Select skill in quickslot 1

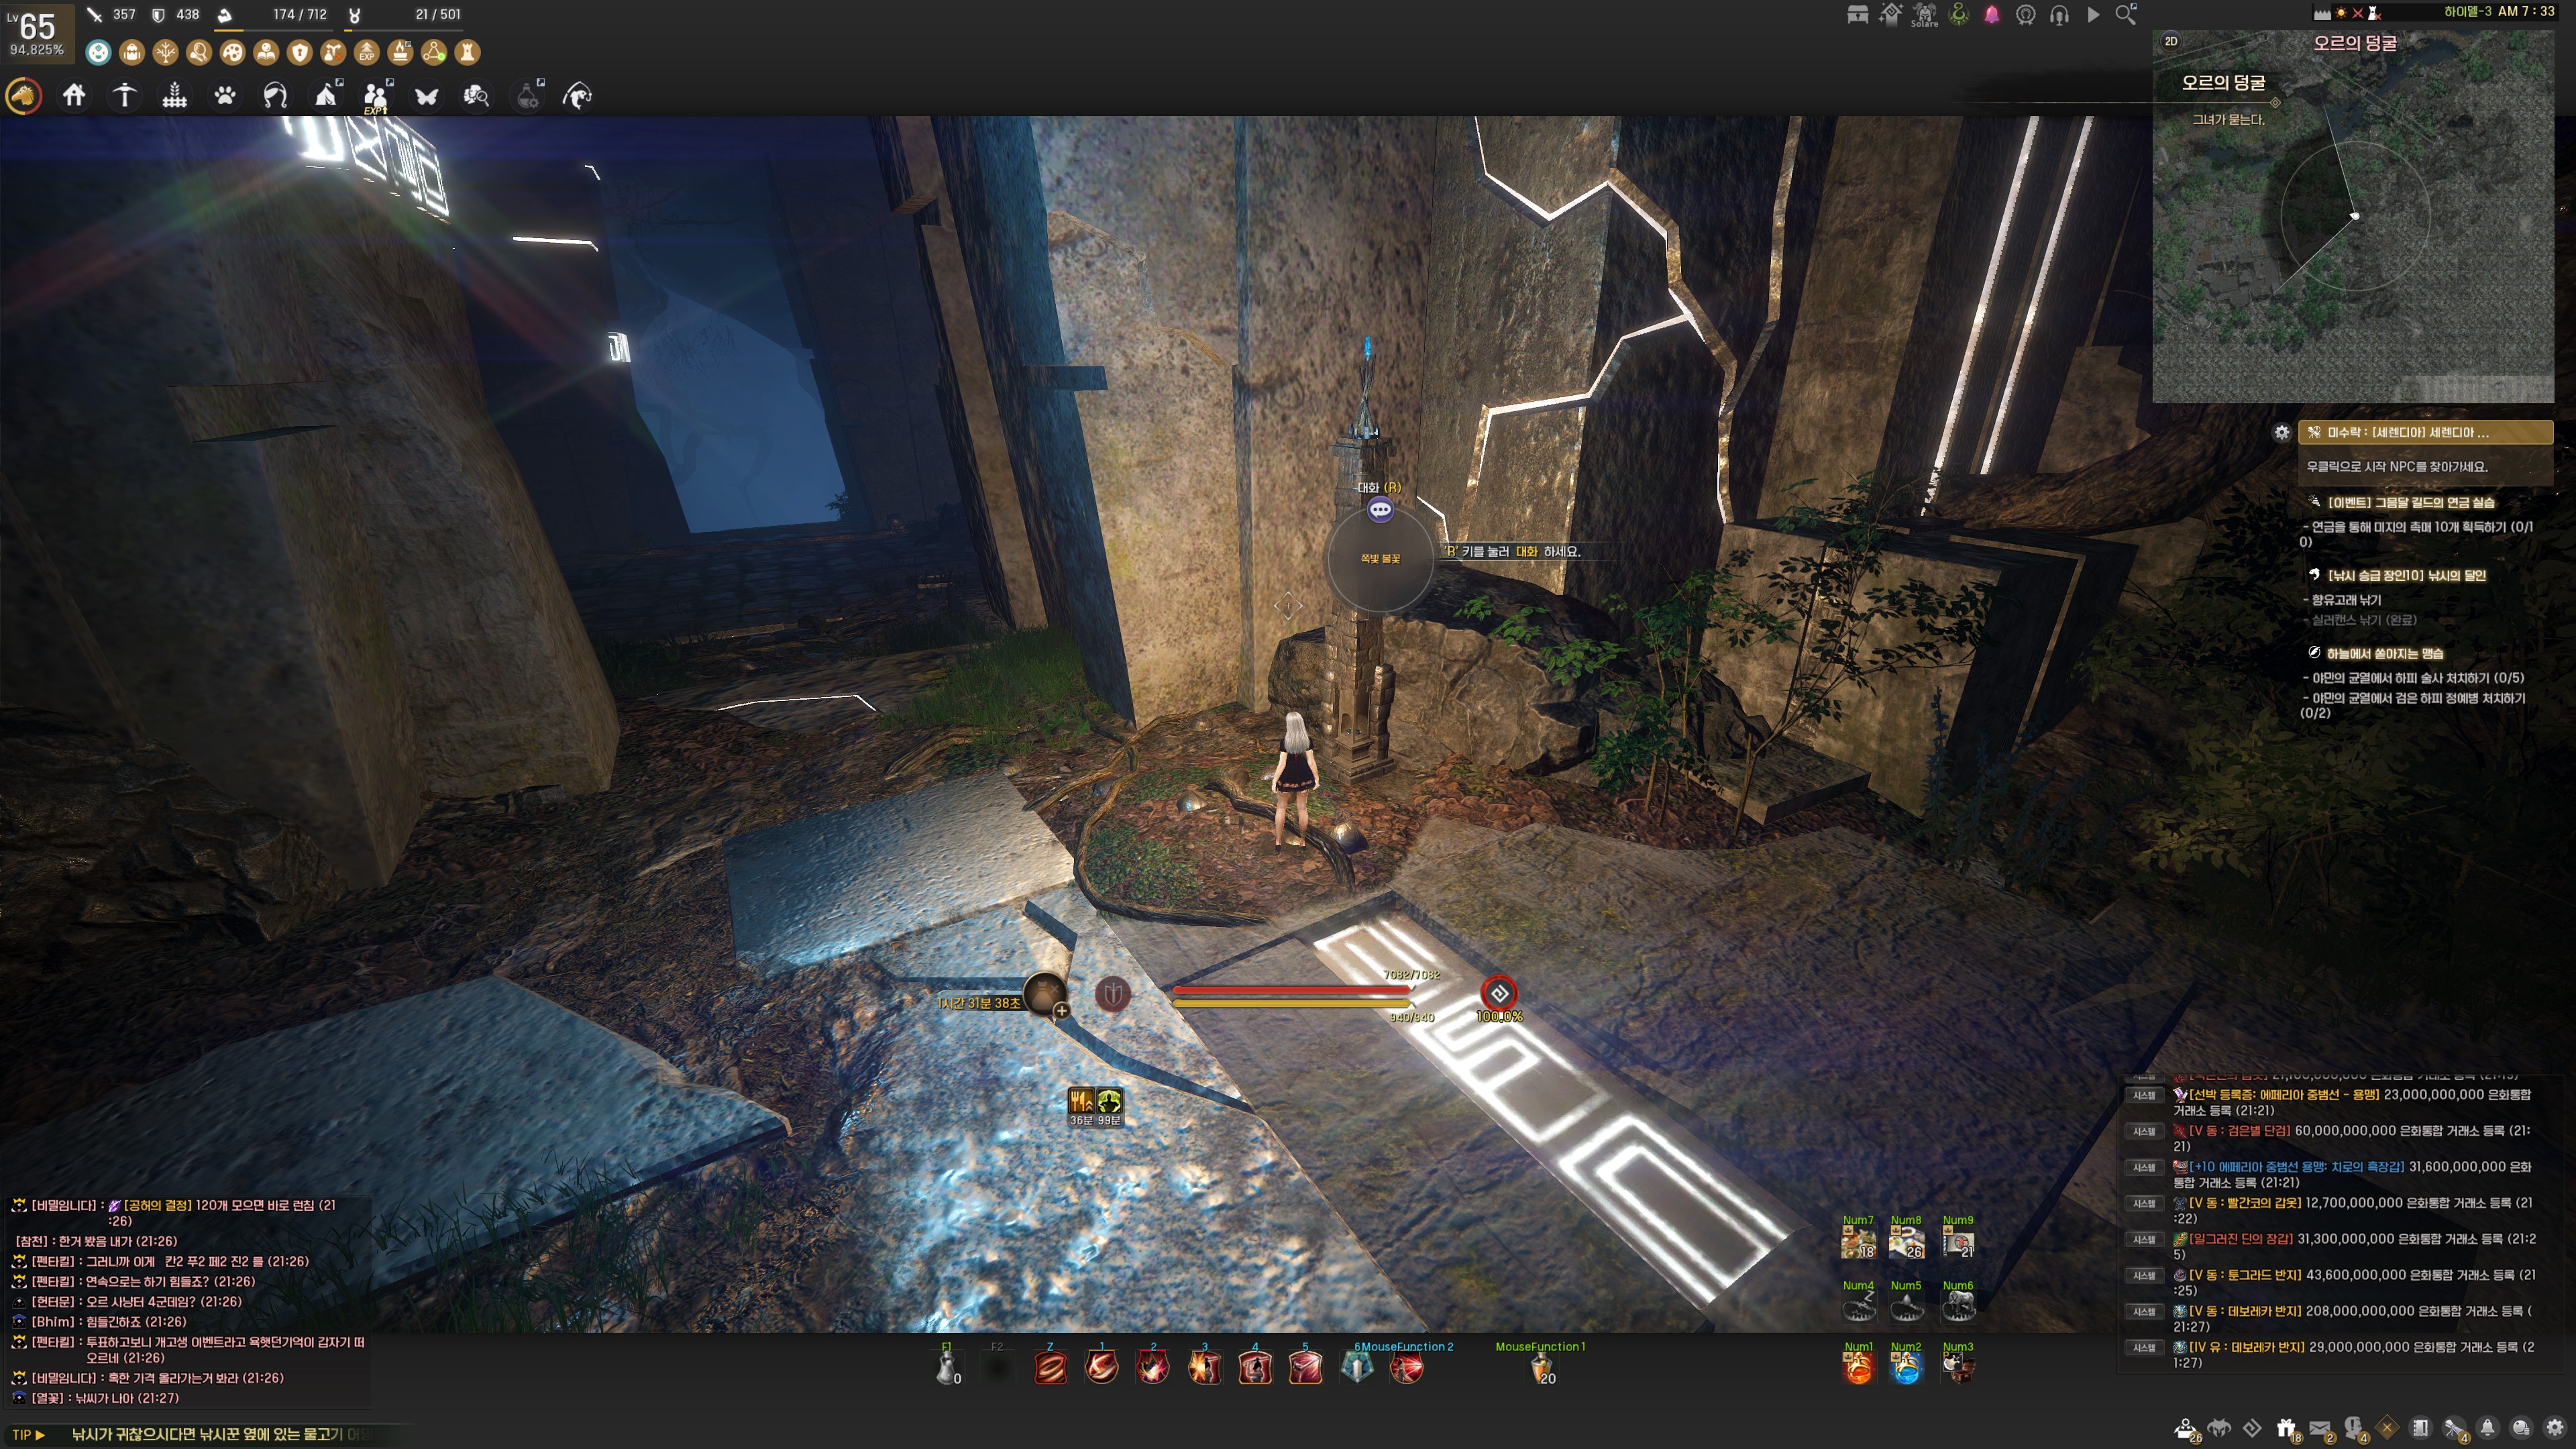point(1102,1368)
